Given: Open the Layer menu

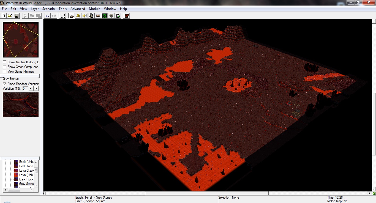Looking at the screenshot, I should 35,9.
